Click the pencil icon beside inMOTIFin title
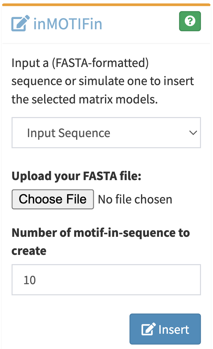 (20, 21)
